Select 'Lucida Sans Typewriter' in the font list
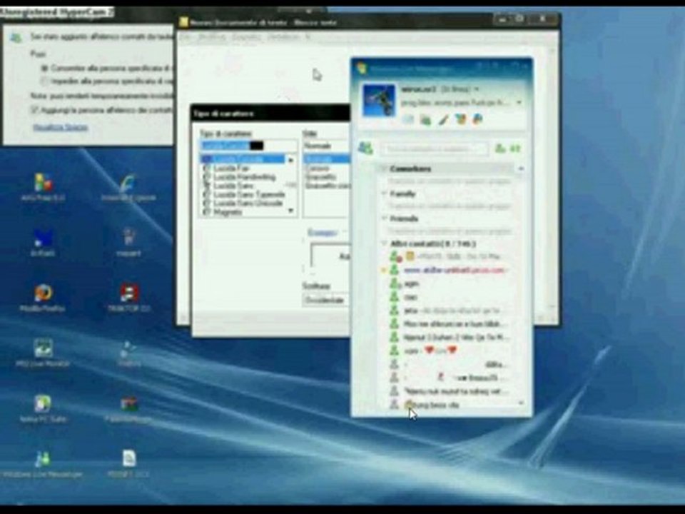This screenshot has height=514, width=685. click(x=250, y=194)
